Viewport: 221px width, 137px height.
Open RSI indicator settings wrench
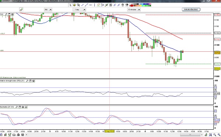27,81
